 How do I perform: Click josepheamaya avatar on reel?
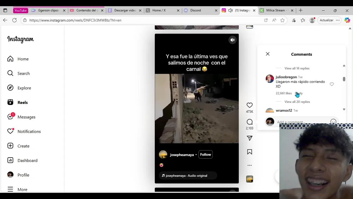pyautogui.click(x=163, y=155)
